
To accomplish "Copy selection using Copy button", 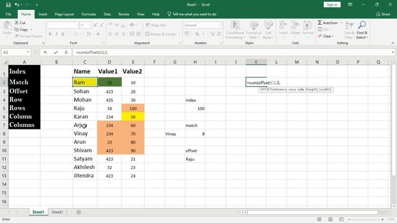I will 22,30.
